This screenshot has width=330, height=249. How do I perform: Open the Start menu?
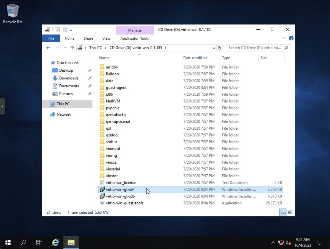click(x=8, y=243)
